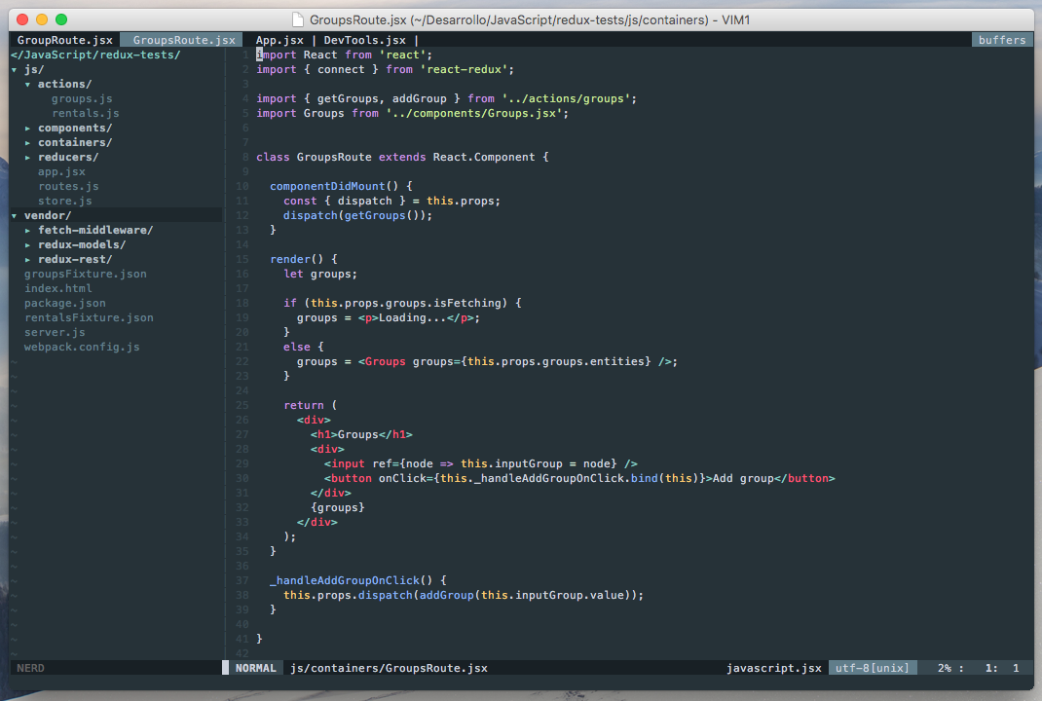Open package.json in the file tree
The height and width of the screenshot is (701, 1042).
65,304
